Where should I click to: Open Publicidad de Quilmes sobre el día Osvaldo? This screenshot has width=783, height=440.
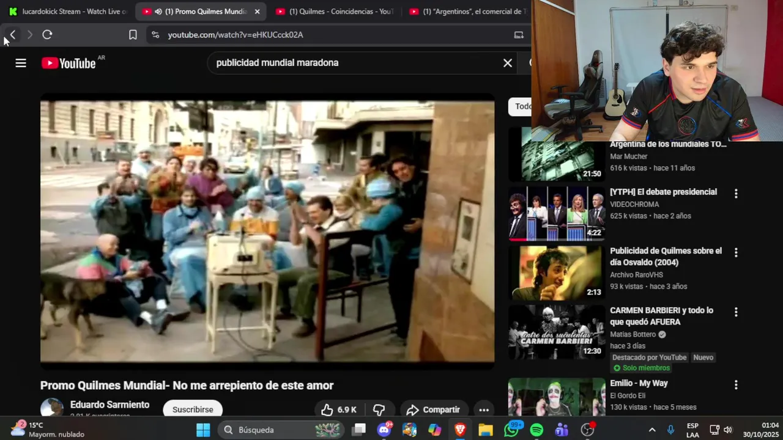pos(666,257)
